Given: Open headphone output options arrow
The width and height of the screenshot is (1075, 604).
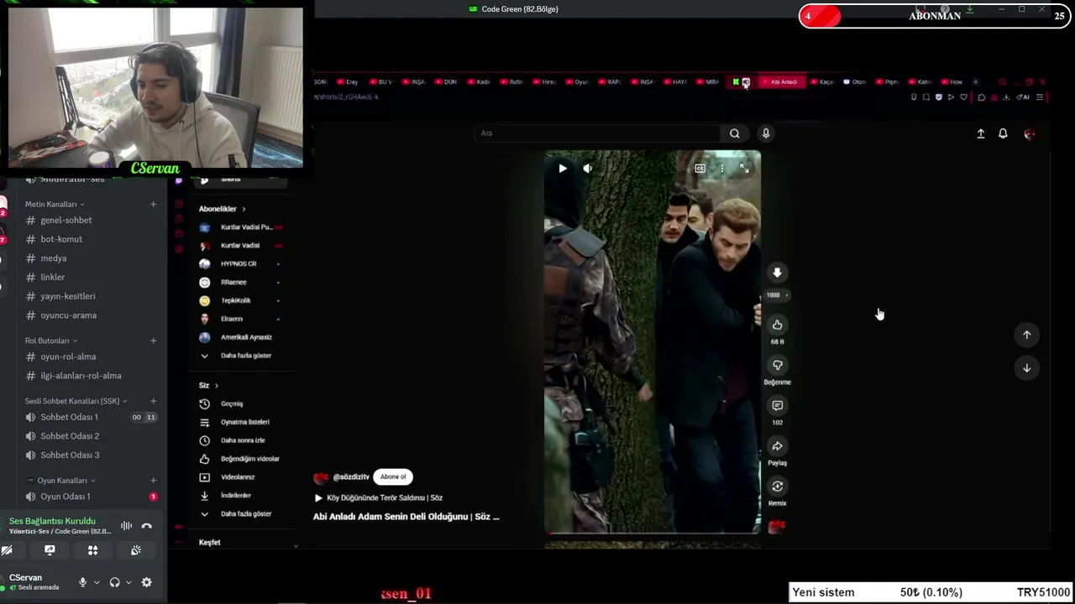Looking at the screenshot, I should click(128, 582).
